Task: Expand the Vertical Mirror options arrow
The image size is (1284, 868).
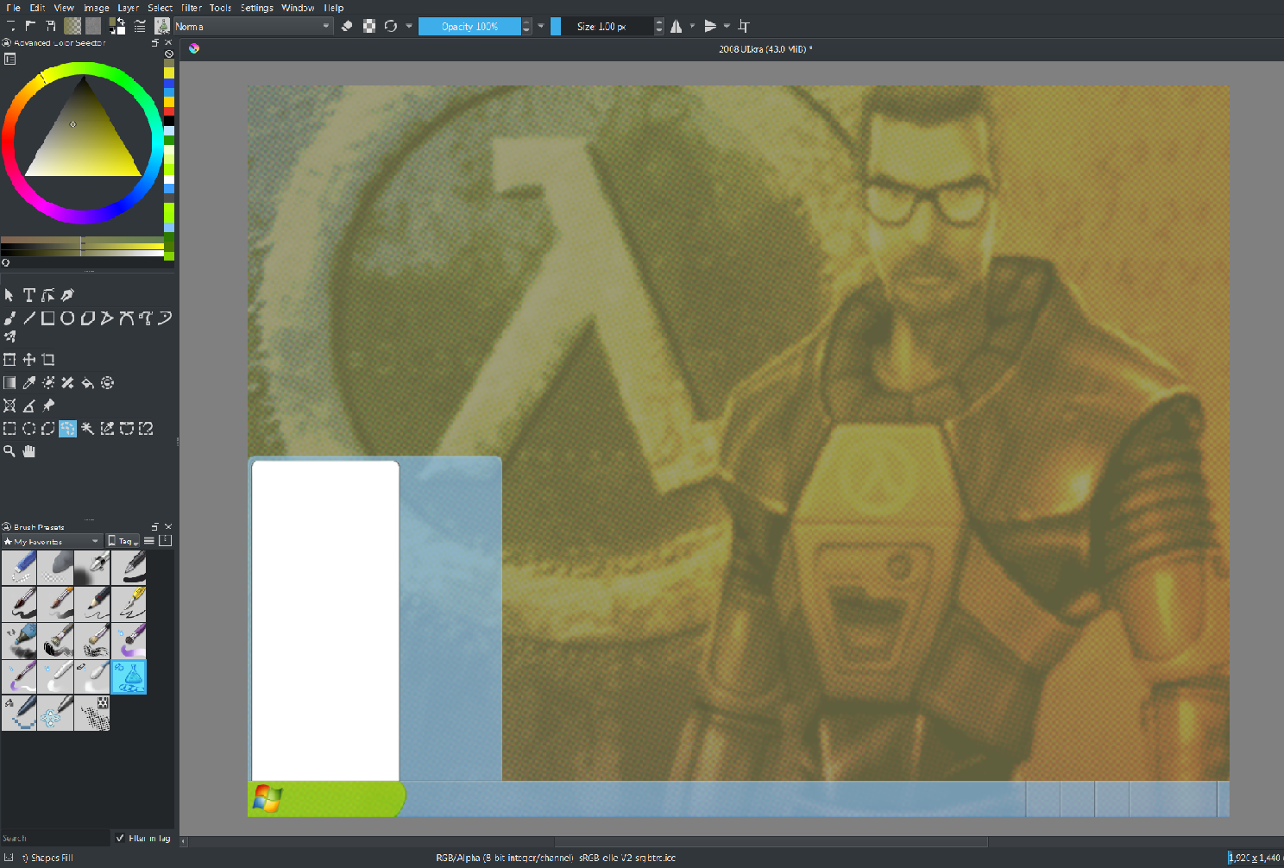Action: (727, 27)
